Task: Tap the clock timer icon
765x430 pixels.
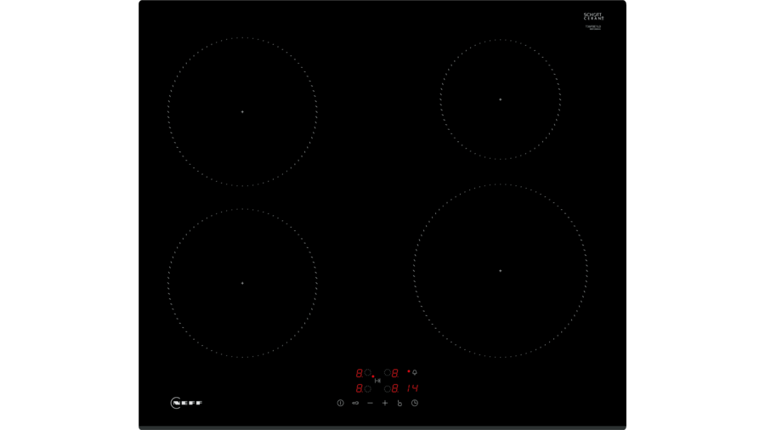Action: click(x=415, y=403)
